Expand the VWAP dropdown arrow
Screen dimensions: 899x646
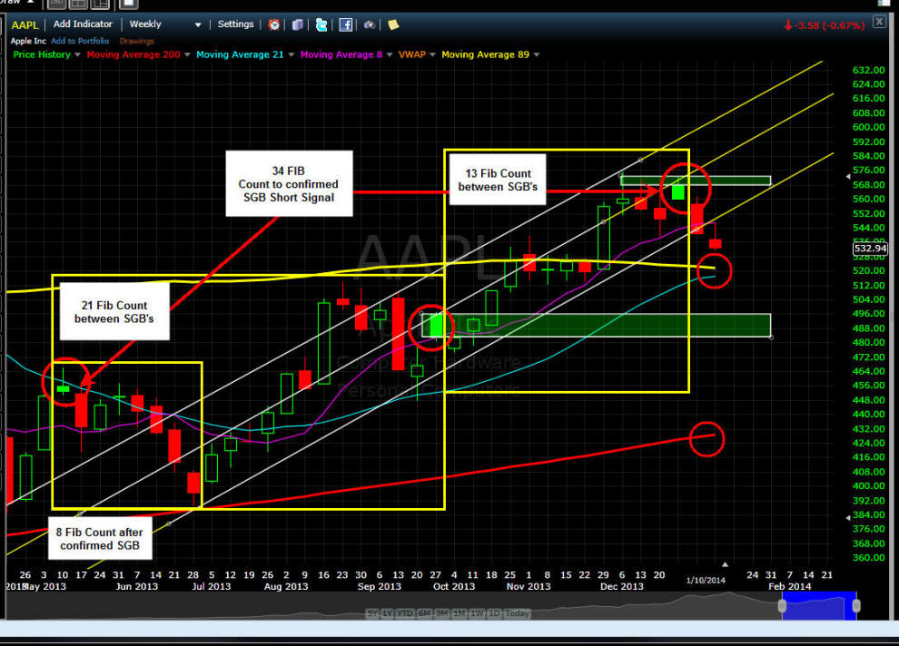coord(432,55)
